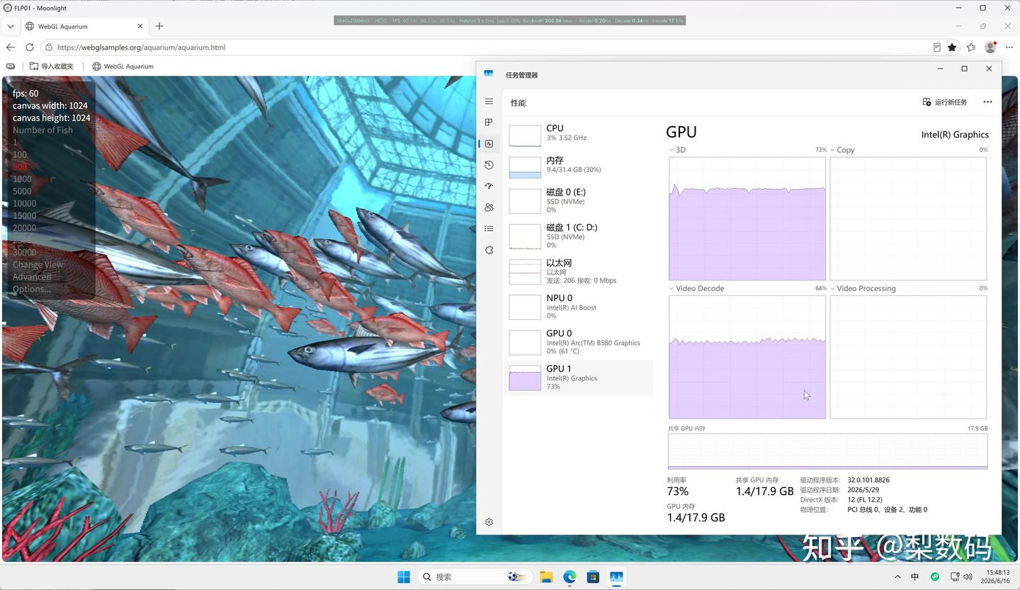This screenshot has width=1020, height=590.
Task: Open the Processes page in Task Manager sidebar
Action: (x=489, y=123)
